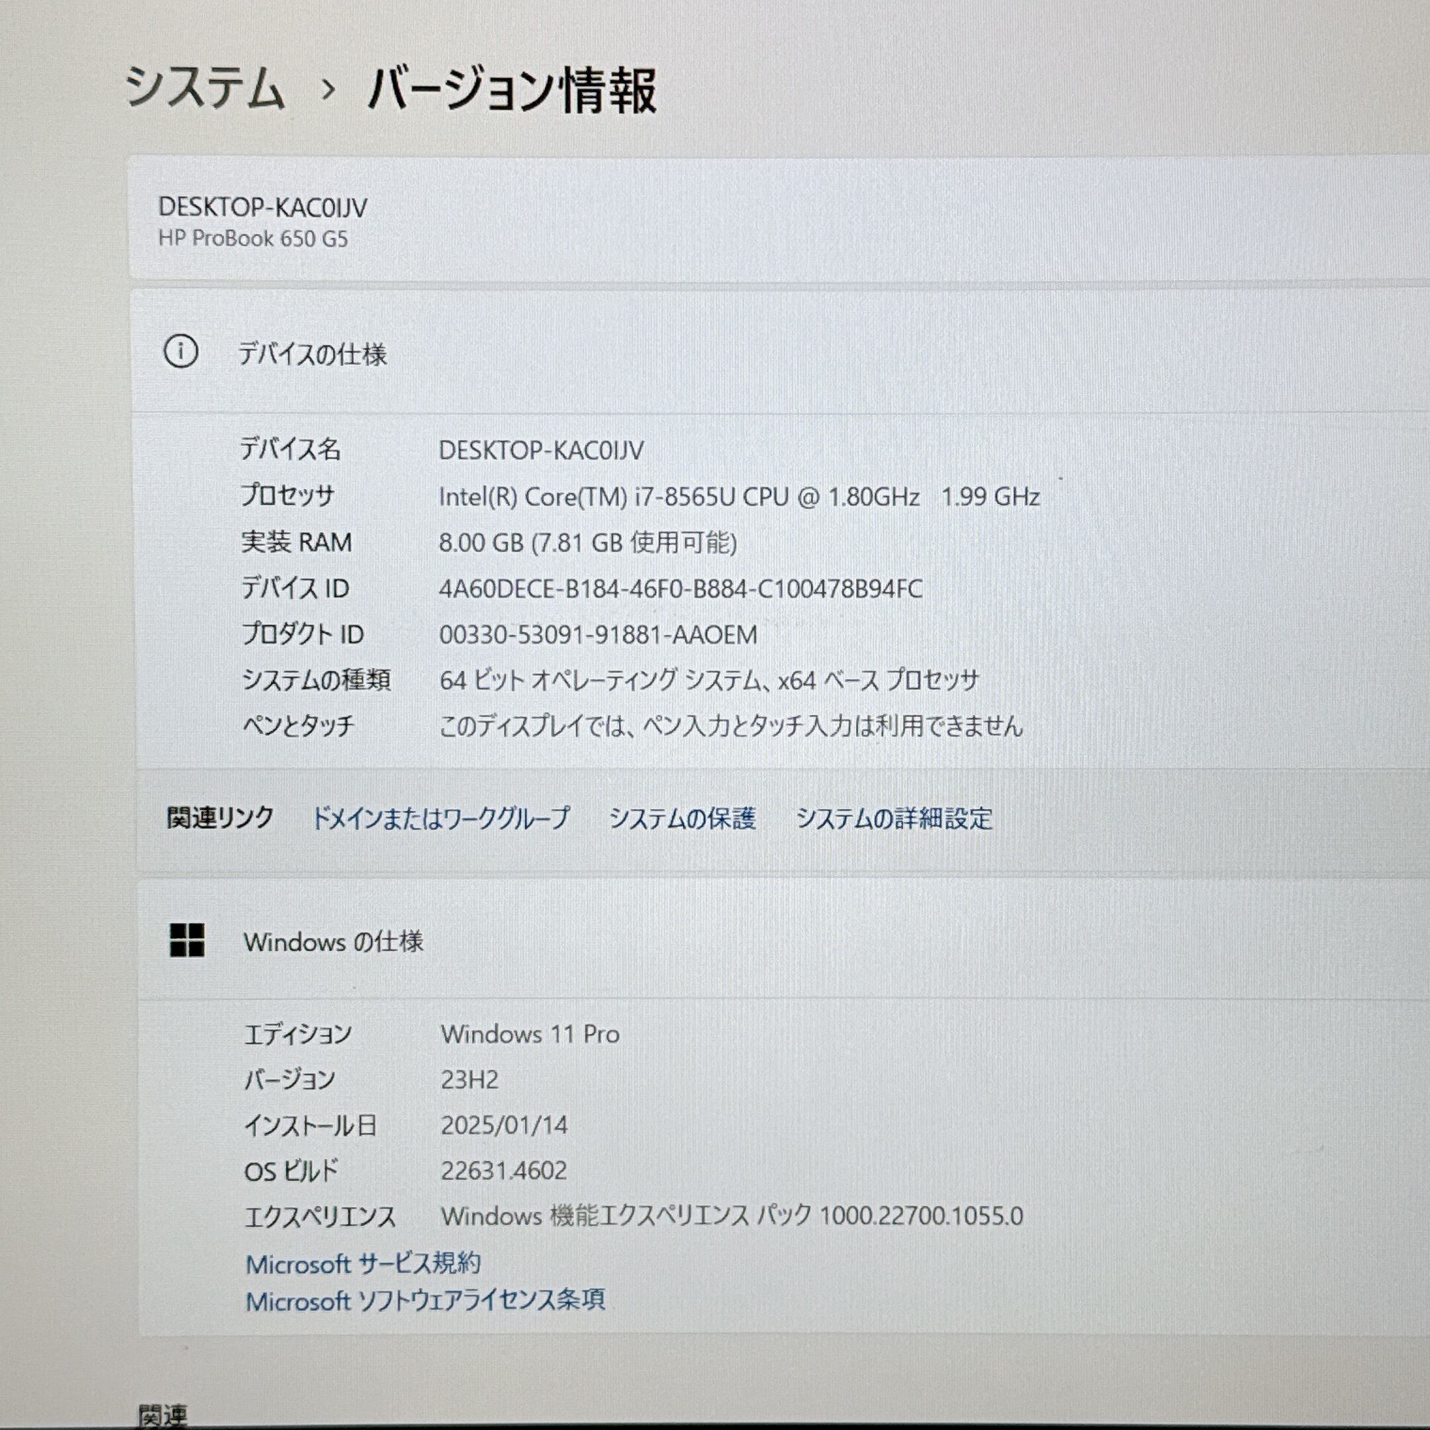Click the Windows logo icon
The width and height of the screenshot is (1430, 1430).
click(187, 941)
